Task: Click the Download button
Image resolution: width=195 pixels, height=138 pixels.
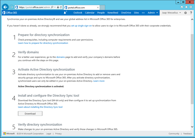Action: tap(30, 113)
